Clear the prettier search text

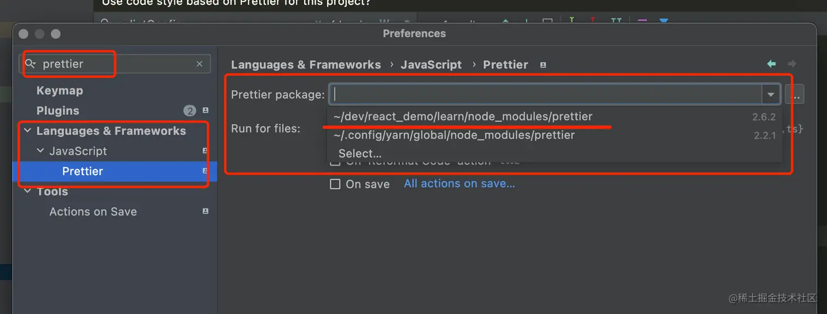click(200, 64)
